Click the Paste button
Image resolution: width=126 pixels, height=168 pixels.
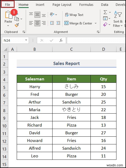click(x=8, y=19)
